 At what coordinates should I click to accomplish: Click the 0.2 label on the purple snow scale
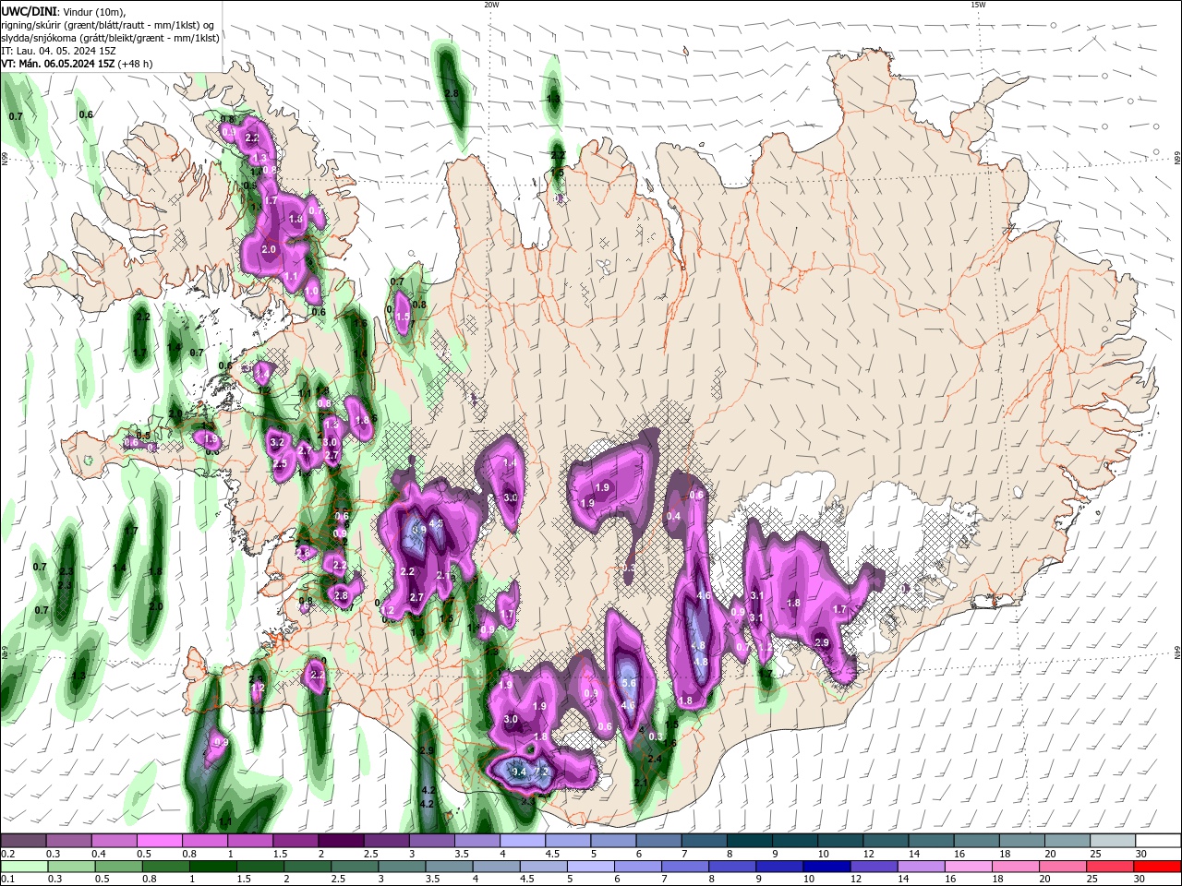[x=7, y=855]
